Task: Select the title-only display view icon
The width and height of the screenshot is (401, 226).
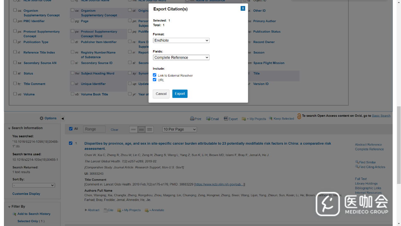Action: (x=133, y=129)
